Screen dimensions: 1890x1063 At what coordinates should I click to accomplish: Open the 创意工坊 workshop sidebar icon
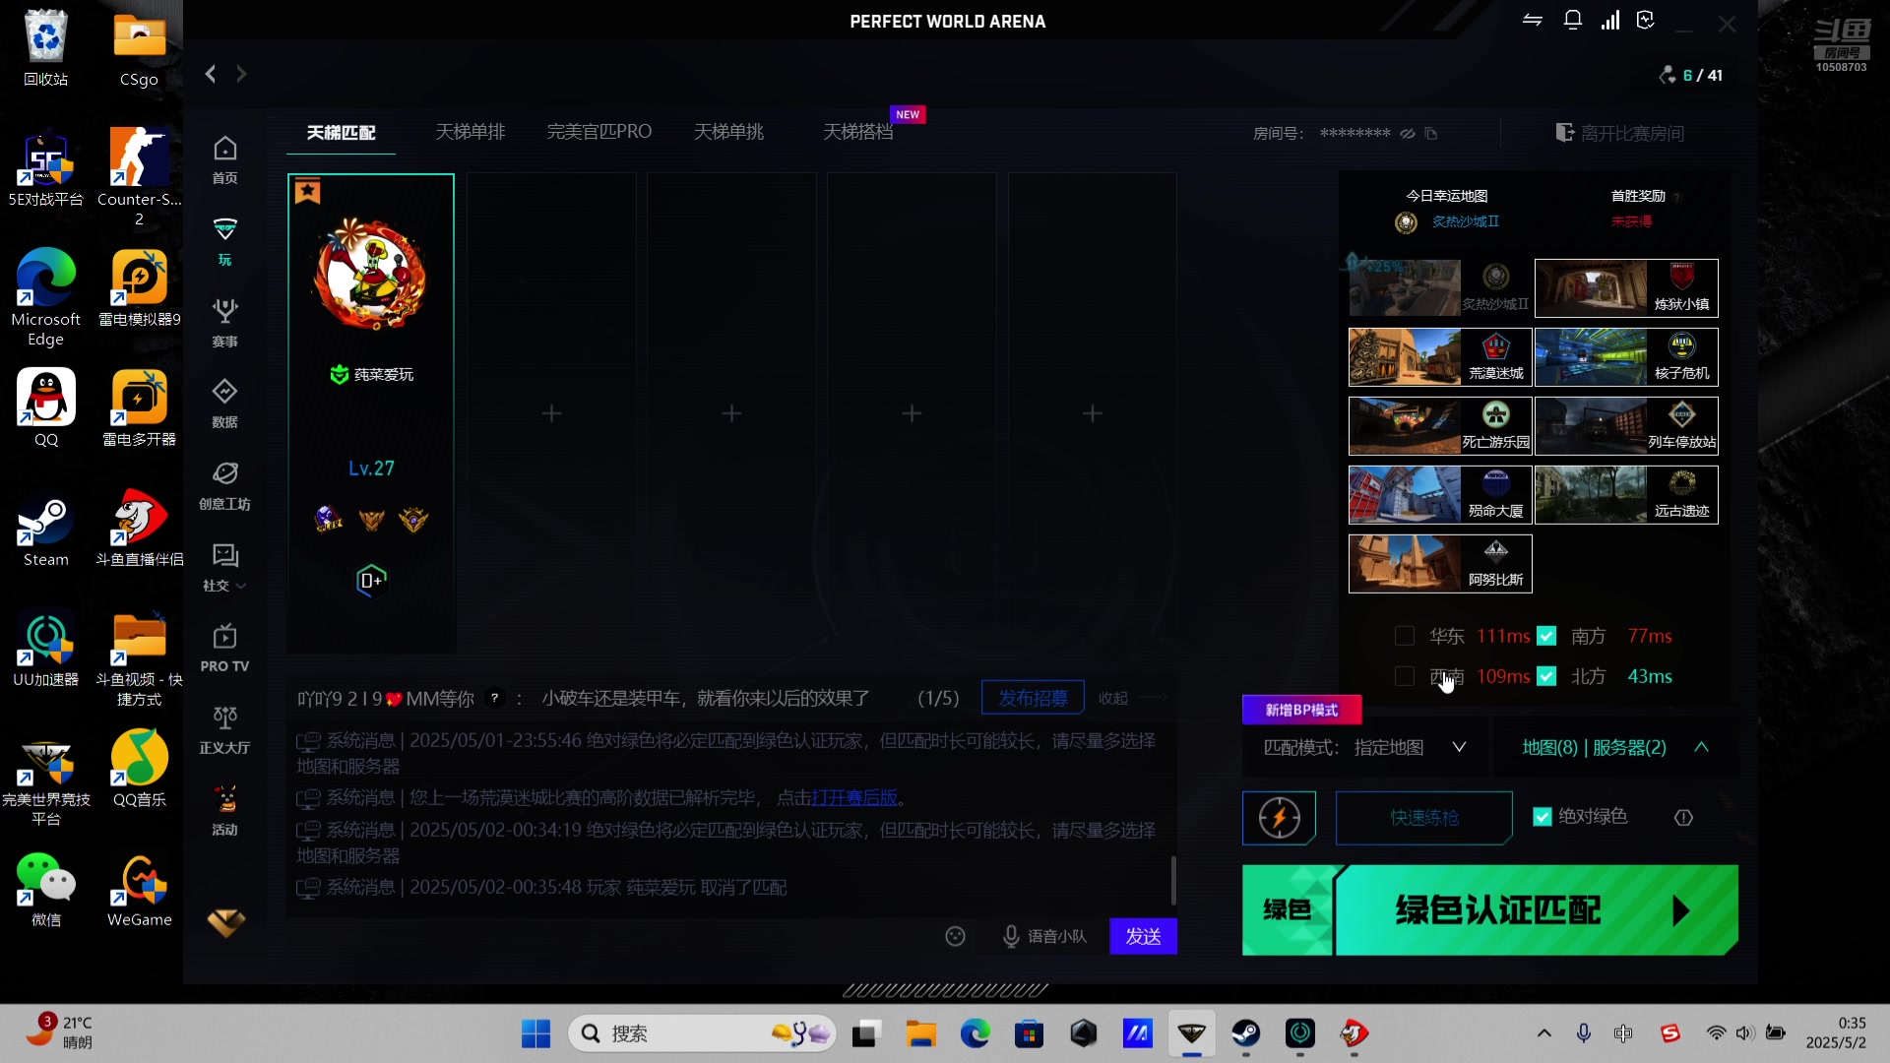pos(224,485)
